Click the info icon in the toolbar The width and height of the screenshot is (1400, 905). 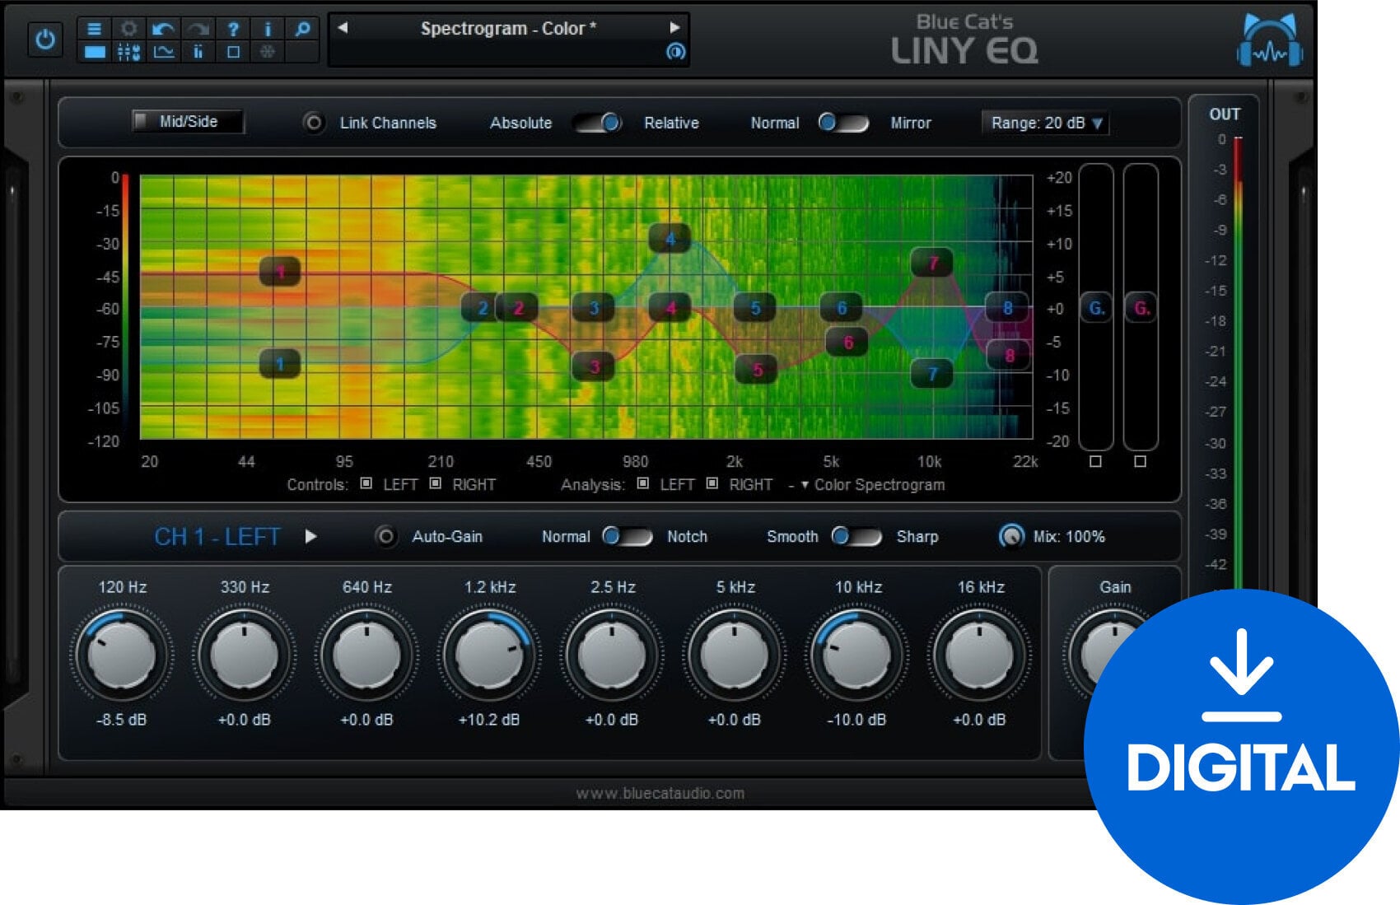[x=268, y=29]
